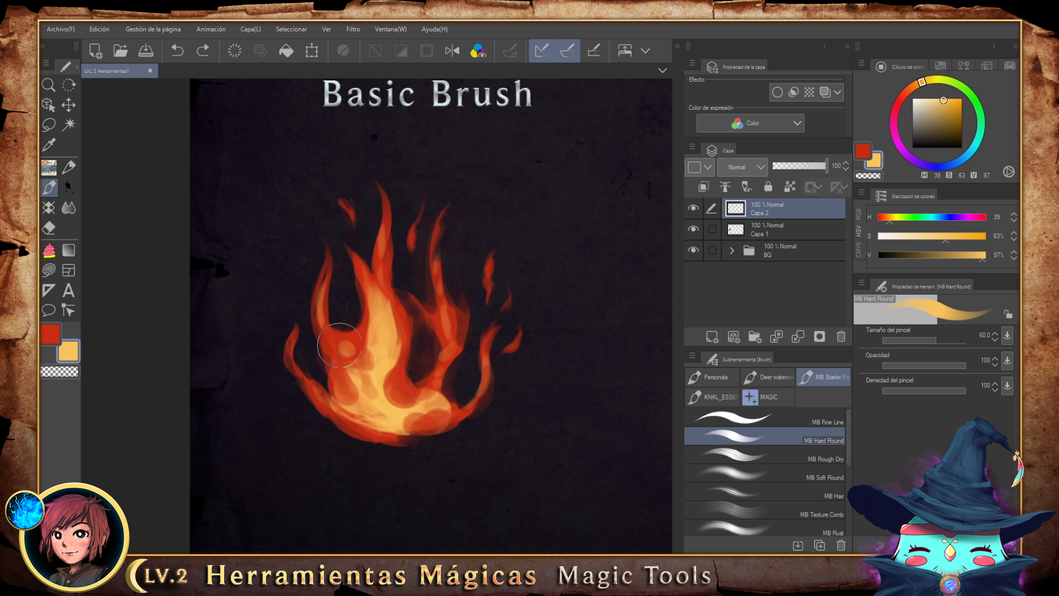Hide the Capa 2 layer
1059x596 pixels.
point(693,208)
